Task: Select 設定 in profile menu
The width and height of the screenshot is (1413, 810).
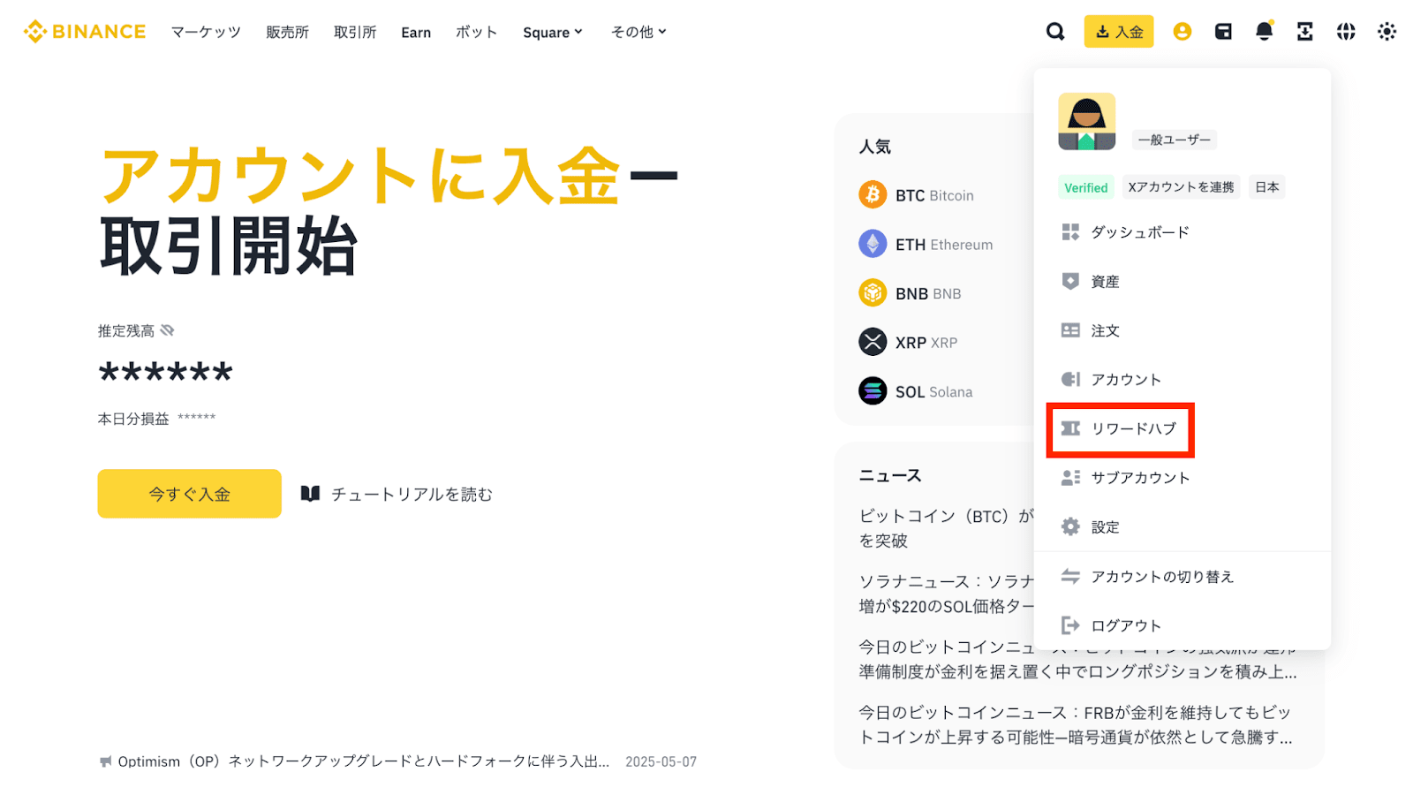Action: [1183, 526]
